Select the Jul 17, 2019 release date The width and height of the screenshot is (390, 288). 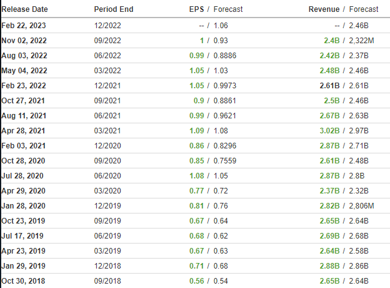pyautogui.click(x=22, y=235)
